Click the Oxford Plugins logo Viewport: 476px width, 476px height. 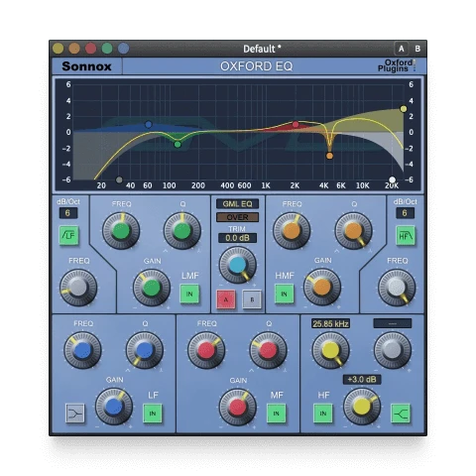pyautogui.click(x=397, y=65)
